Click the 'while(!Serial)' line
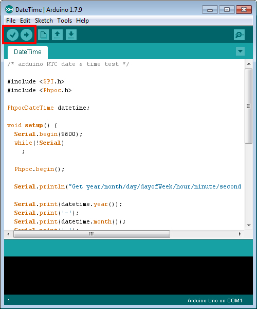The width and height of the screenshot is (257, 309). 39,143
